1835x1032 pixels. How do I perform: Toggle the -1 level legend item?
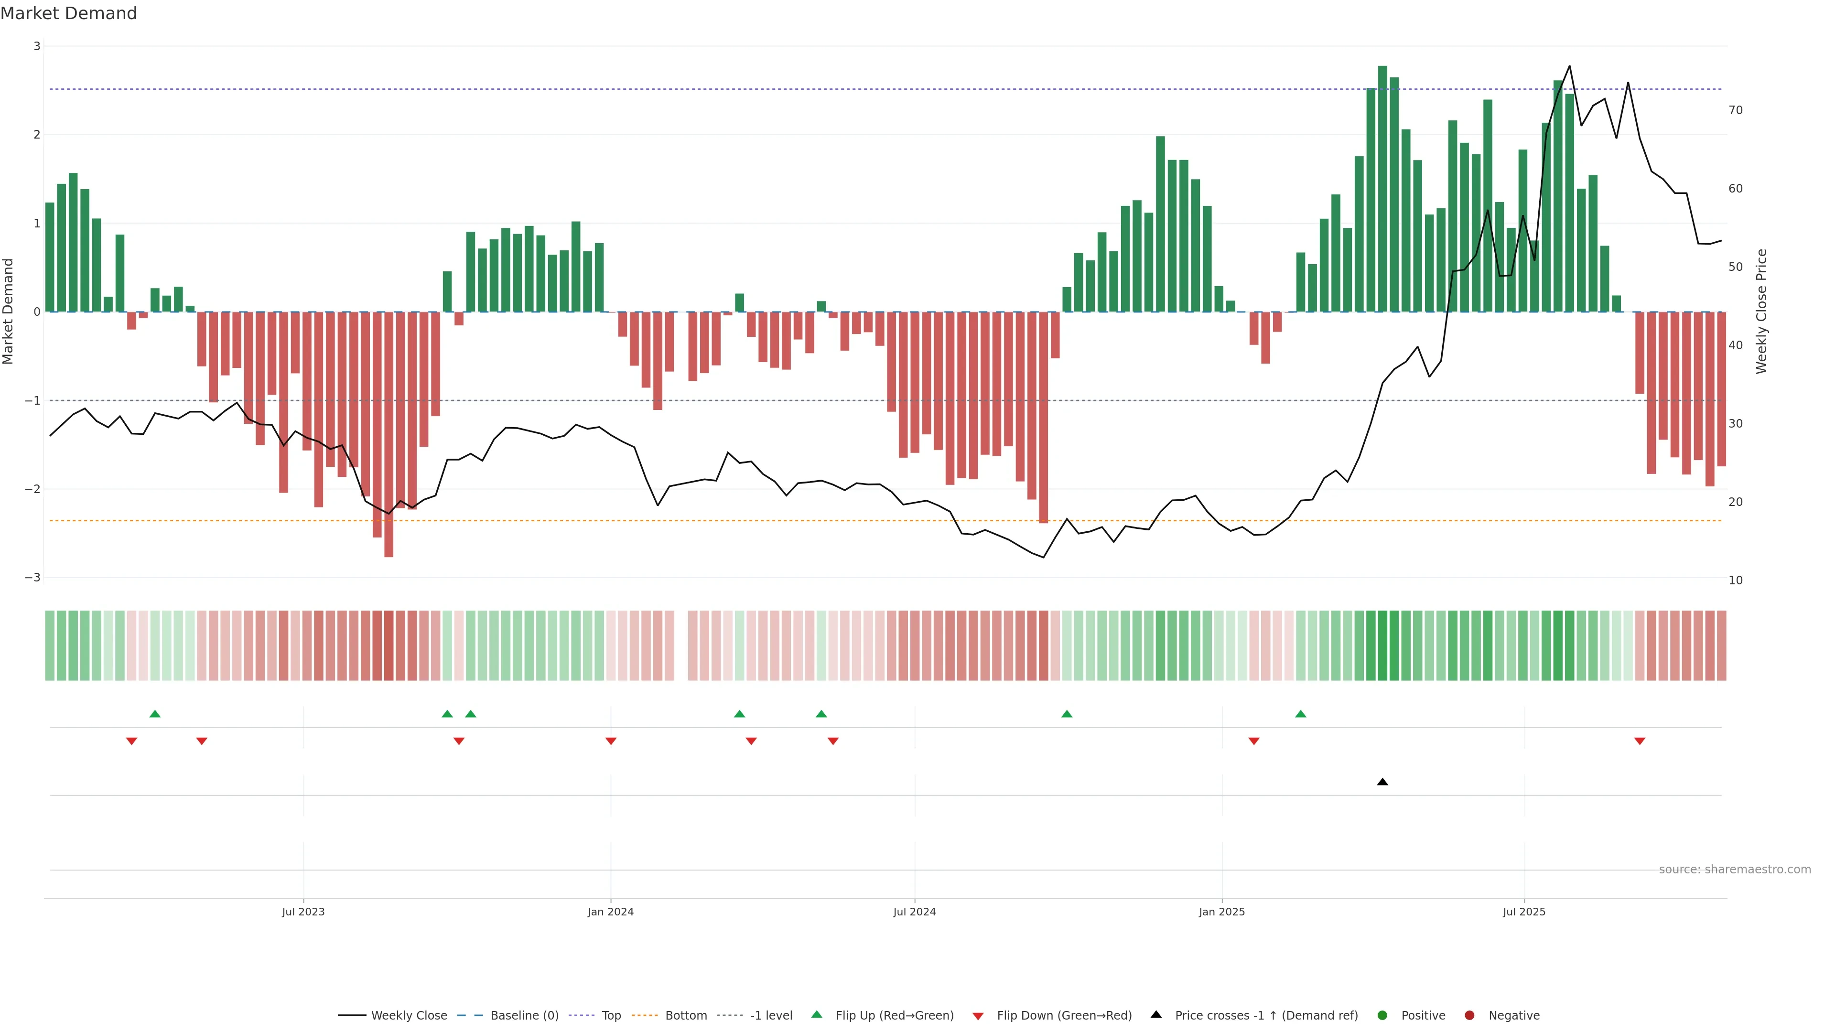click(771, 1016)
